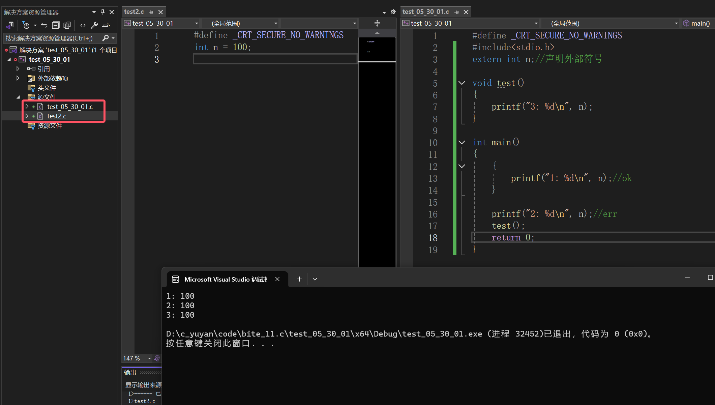Screen dimensions: 715x405
Task: Click the switch solution and folder view icon
Action: coord(9,25)
